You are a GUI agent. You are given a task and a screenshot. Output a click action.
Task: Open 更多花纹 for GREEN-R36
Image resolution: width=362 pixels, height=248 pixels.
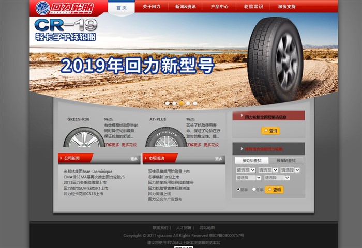pyautogui.click(x=129, y=145)
